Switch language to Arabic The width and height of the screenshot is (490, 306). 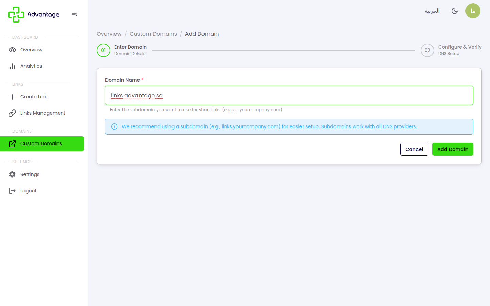[432, 11]
